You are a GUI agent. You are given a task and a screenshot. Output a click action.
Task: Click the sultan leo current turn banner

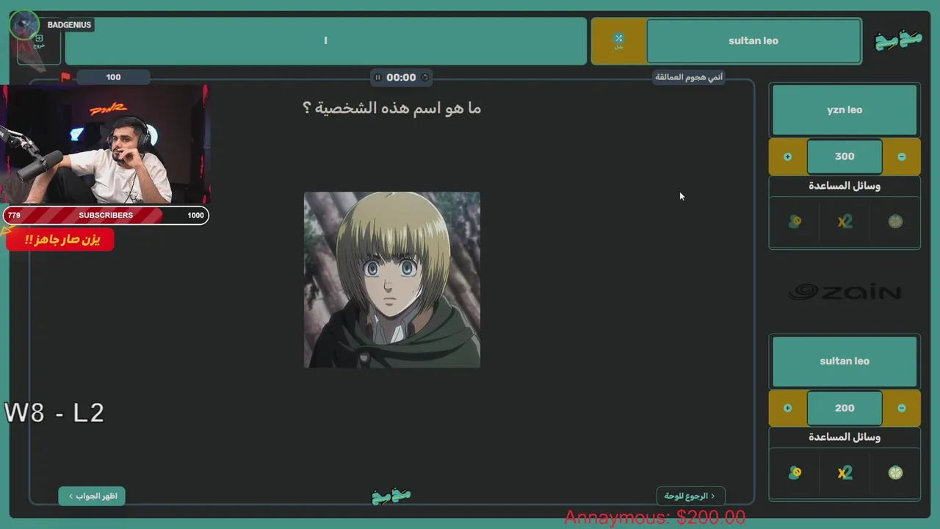tap(753, 41)
